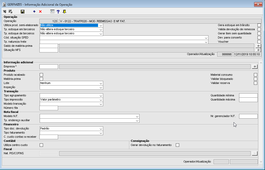The width and height of the screenshot is (265, 170).
Task: Click Quantidade máxima field
Action: (248, 100)
